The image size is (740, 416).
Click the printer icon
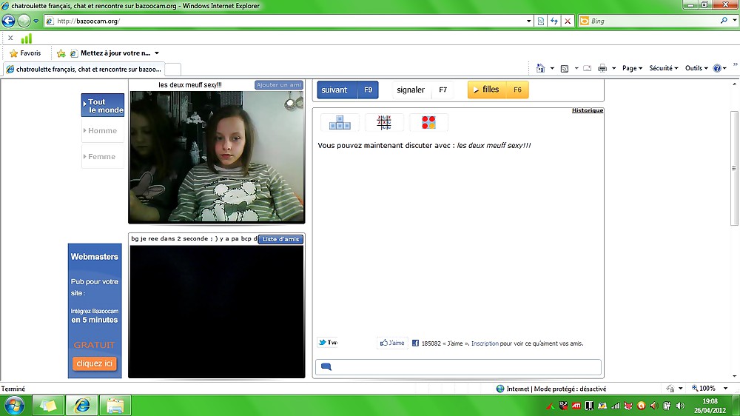[x=602, y=68]
